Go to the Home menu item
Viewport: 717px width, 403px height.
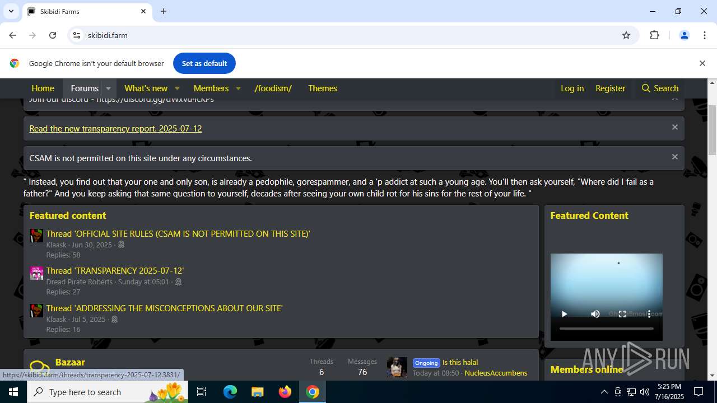click(43, 88)
